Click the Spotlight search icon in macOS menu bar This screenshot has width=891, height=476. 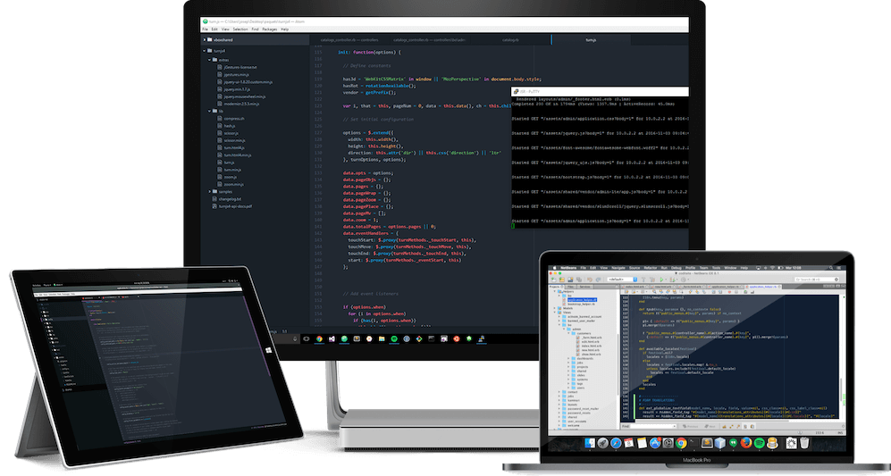[831, 268]
